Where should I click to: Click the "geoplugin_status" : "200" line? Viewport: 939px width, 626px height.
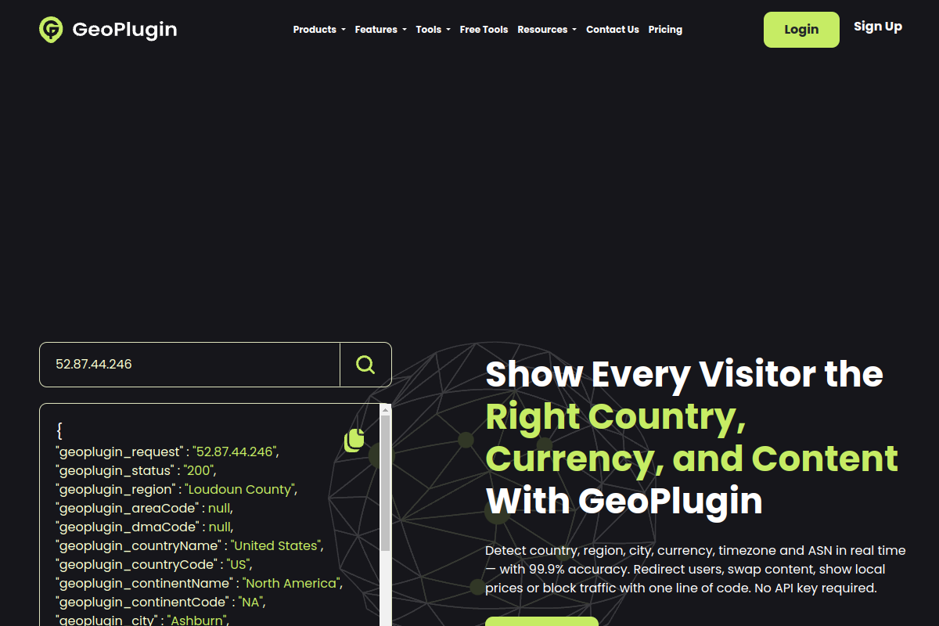(136, 471)
